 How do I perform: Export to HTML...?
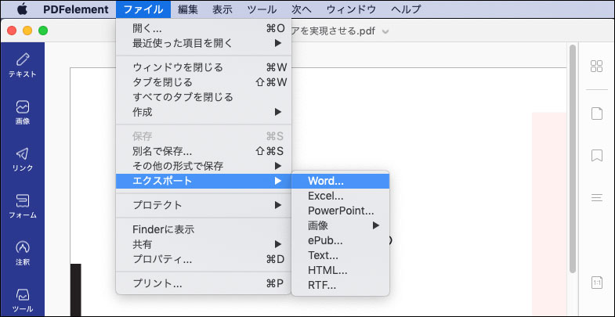click(341, 271)
